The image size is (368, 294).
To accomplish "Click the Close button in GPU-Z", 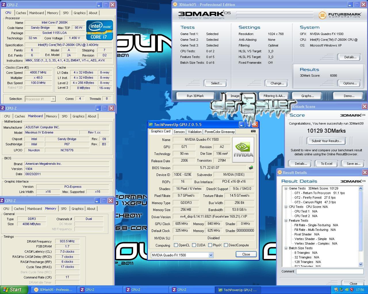I will point(246,254).
